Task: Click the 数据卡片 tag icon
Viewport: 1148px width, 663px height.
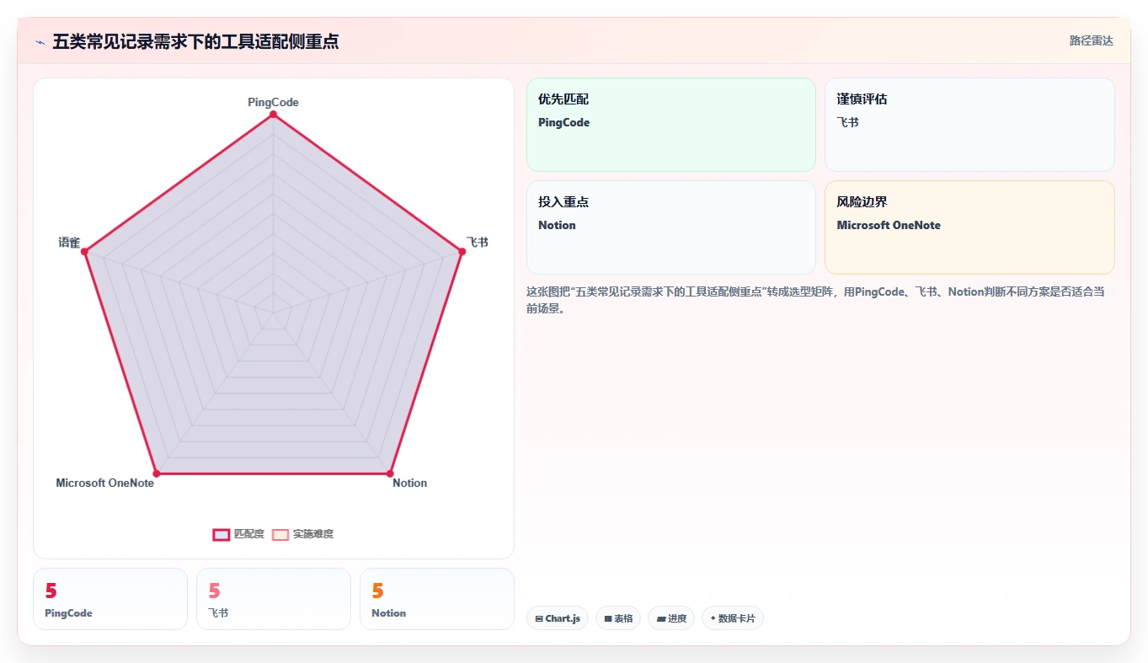Action: point(713,618)
